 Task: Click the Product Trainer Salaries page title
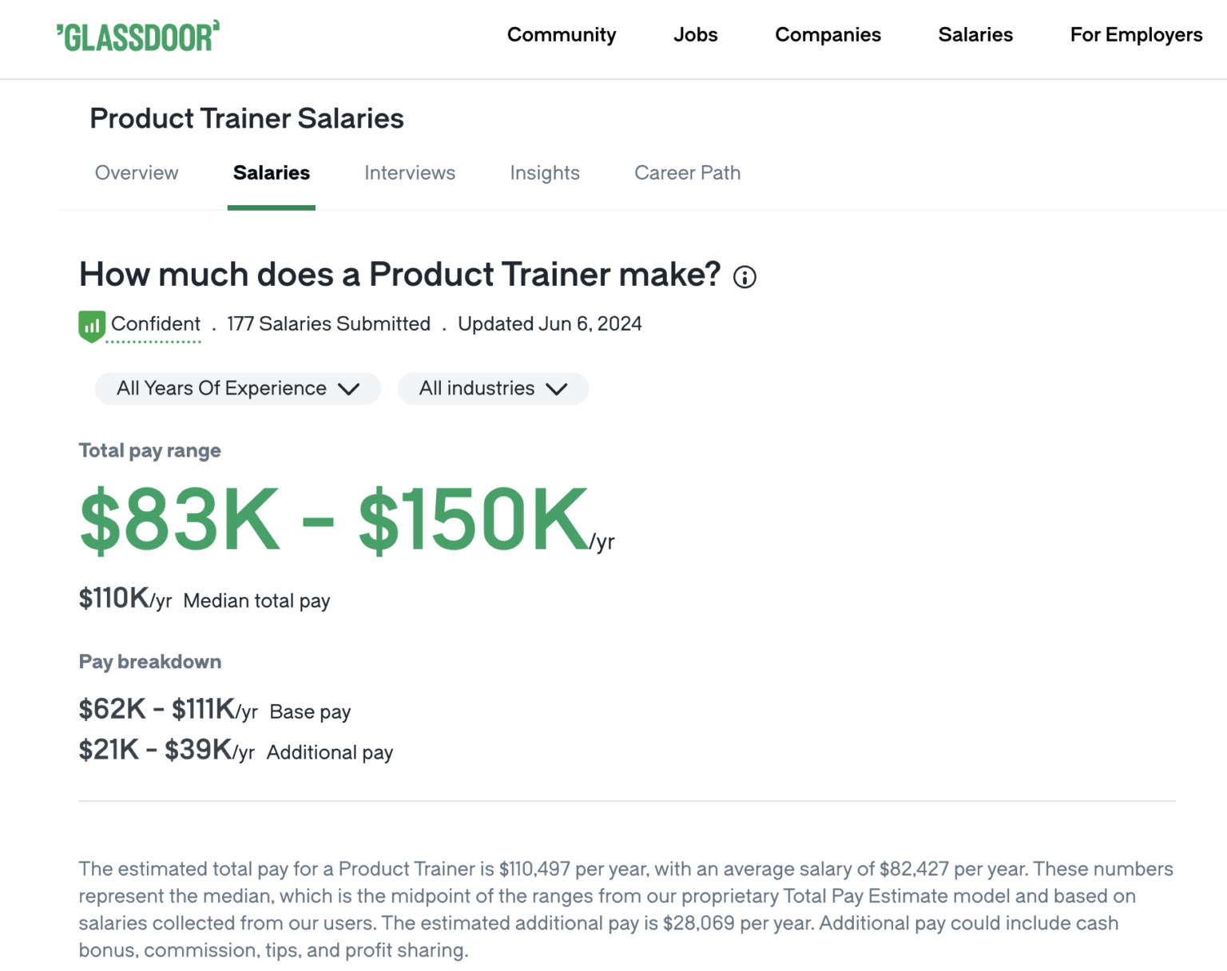coord(247,118)
